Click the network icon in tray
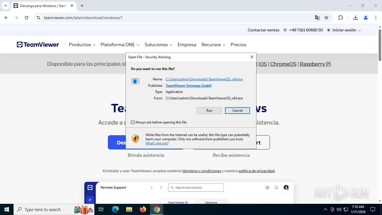Screen dimensions: 382x215 pyautogui.click(x=346, y=209)
